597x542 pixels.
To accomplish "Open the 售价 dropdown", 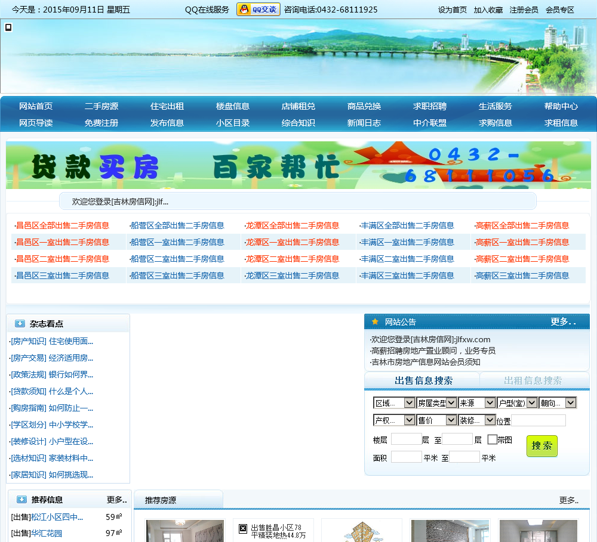I will 436,420.
